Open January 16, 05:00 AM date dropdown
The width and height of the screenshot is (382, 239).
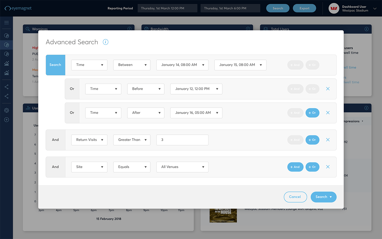click(x=196, y=113)
